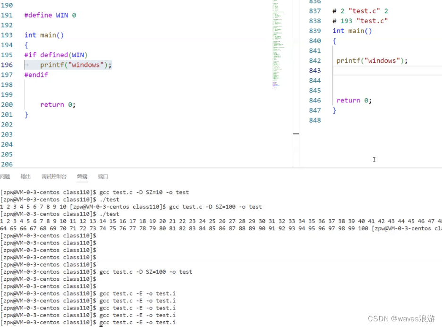Viewport: 442px width, 327px height.
Task: Click terminal output row starting '64 65 66'
Action: tap(221, 228)
